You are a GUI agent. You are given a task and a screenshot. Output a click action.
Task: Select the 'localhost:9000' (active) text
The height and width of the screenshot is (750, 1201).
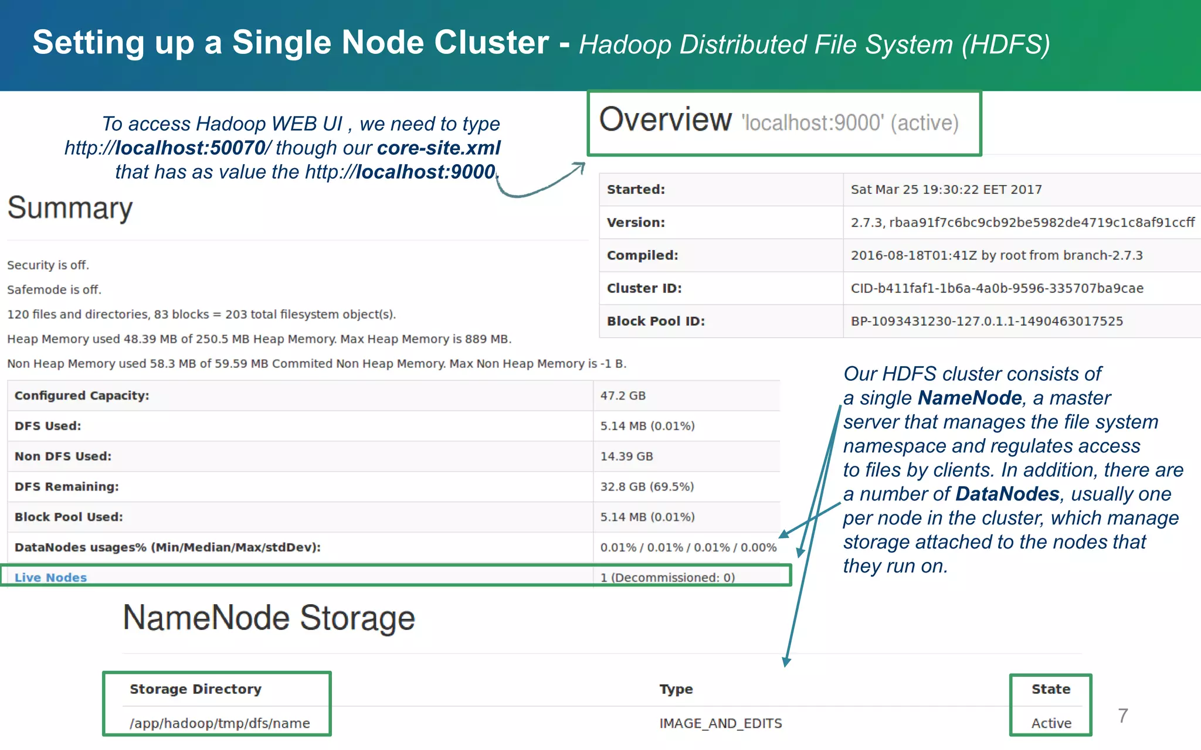point(850,123)
